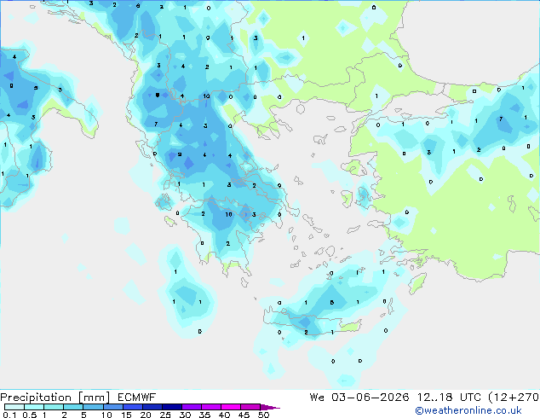Image resolution: width=540 pixels, height=418 pixels.
Task: Click the '(12+270' forecast offset text
Action: coord(514,398)
